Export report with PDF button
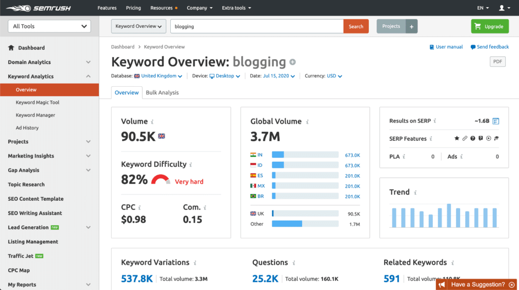The height and width of the screenshot is (290, 519). 498,61
